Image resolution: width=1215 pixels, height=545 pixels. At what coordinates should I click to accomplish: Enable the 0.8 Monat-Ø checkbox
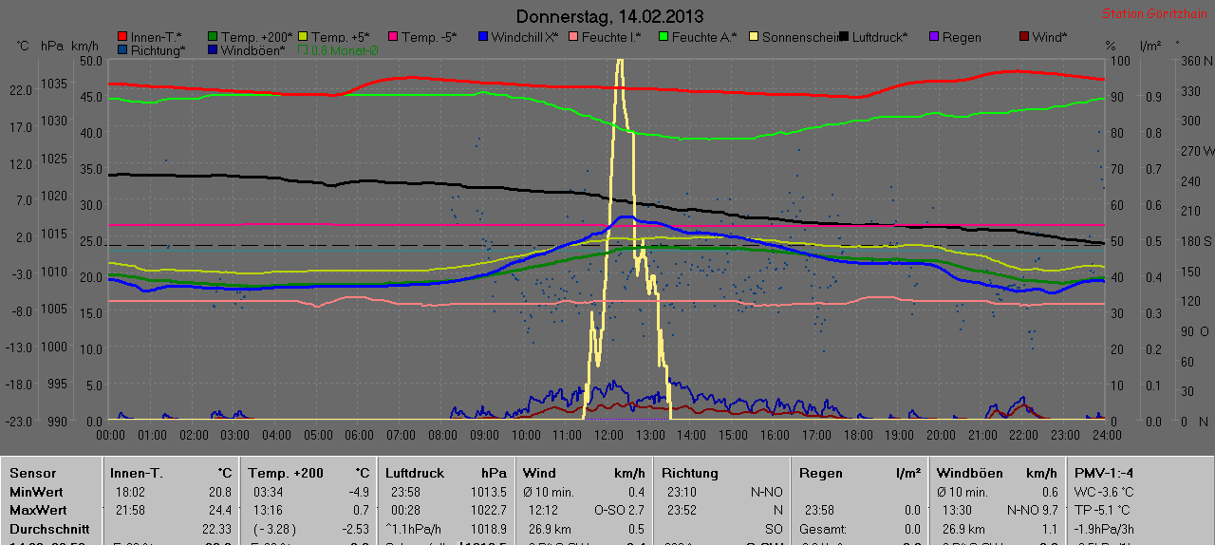click(x=303, y=50)
